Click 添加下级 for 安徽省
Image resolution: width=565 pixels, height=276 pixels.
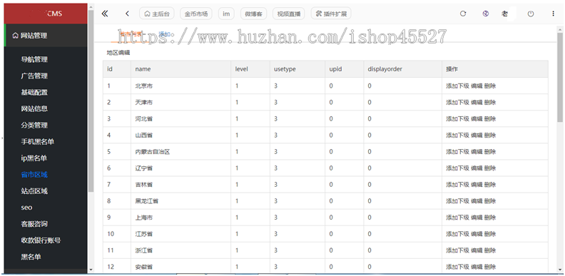tap(457, 267)
